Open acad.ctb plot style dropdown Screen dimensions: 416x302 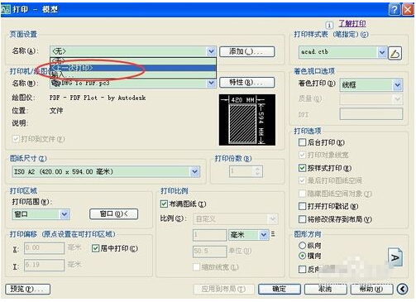point(382,52)
